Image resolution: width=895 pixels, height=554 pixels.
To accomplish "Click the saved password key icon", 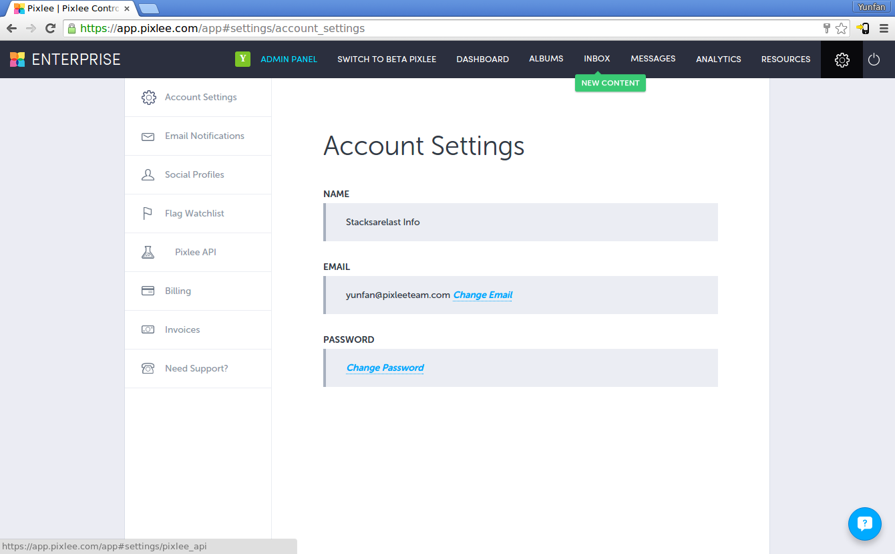I will click(827, 28).
